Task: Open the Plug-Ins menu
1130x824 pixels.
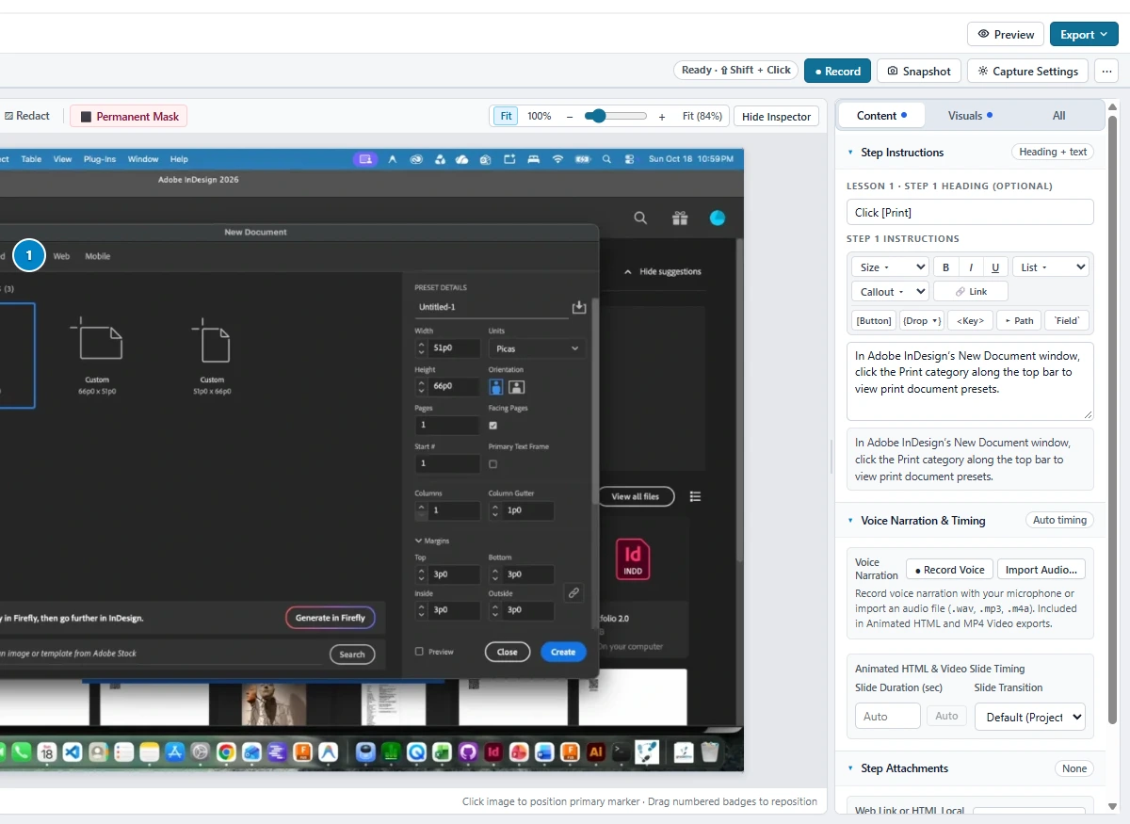Action: pyautogui.click(x=100, y=159)
